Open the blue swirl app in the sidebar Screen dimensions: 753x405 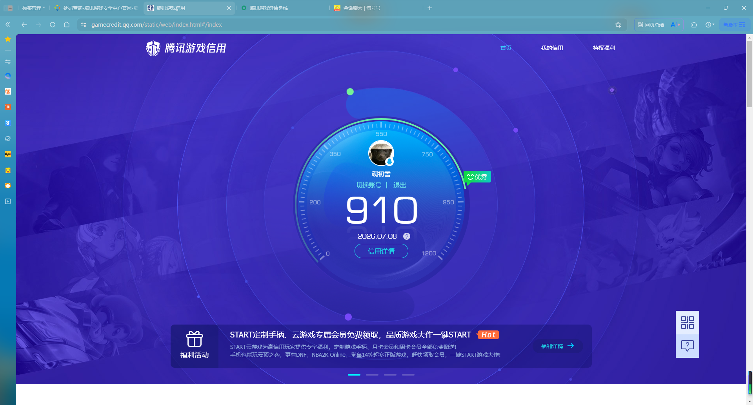[8, 76]
